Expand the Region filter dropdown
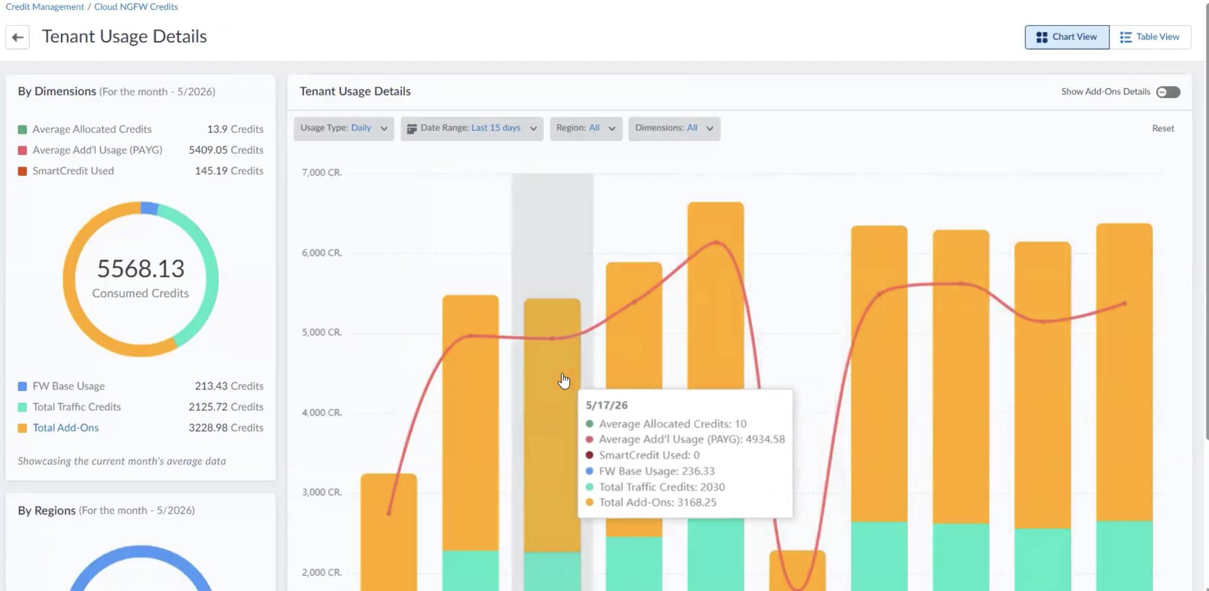This screenshot has width=1209, height=591. pyautogui.click(x=586, y=128)
